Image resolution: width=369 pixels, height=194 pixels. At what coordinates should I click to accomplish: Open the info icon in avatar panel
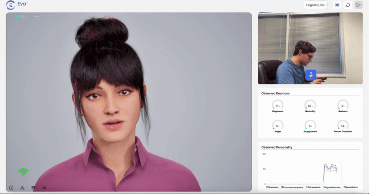[11, 188]
